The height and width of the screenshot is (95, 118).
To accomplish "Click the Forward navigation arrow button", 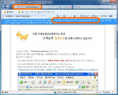I will pyautogui.click(x=8, y=7).
